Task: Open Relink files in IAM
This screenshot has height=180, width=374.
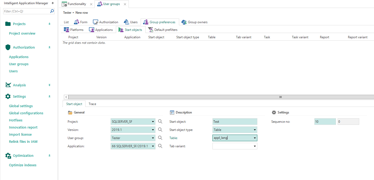Action: pos(23,141)
